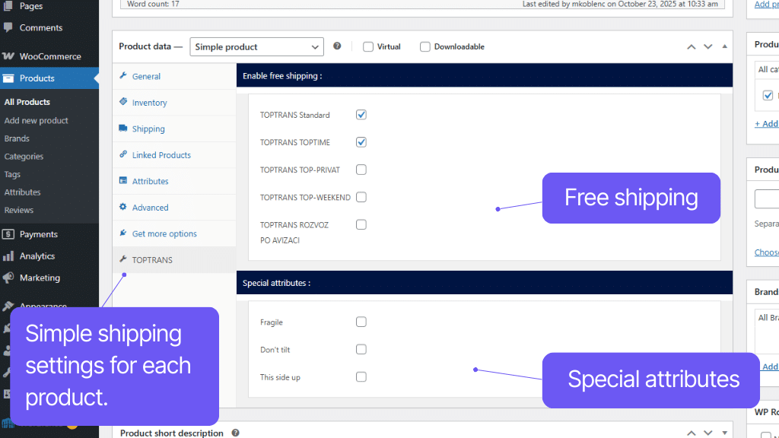Viewport: 779px width, 438px height.
Task: Open the Marketing menu
Action: pyautogui.click(x=49, y=278)
